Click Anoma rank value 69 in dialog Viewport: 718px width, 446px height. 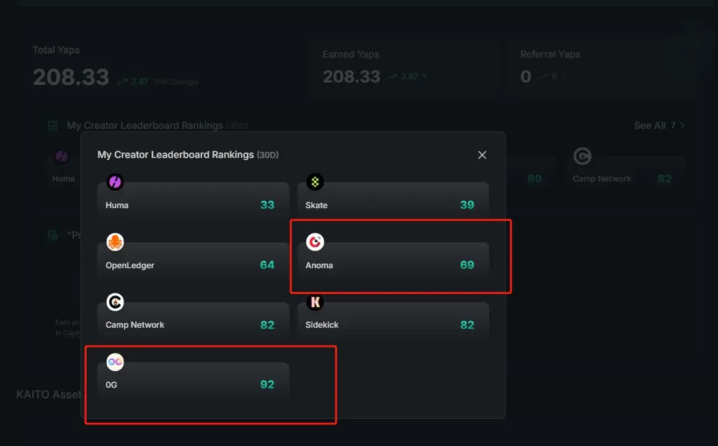(467, 265)
